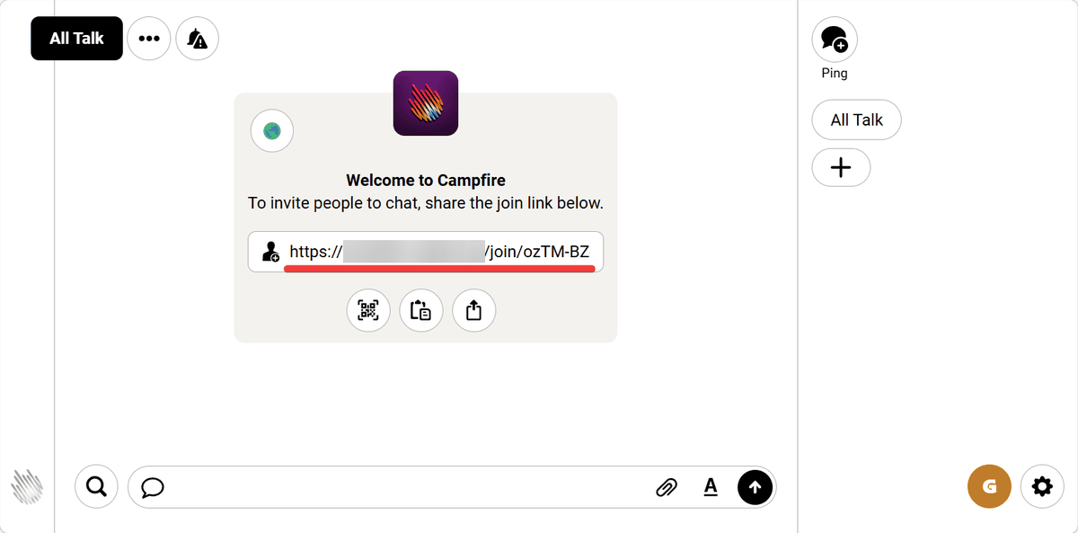The height and width of the screenshot is (533, 1078).
Task: Send message with the up arrow button
Action: (x=755, y=487)
